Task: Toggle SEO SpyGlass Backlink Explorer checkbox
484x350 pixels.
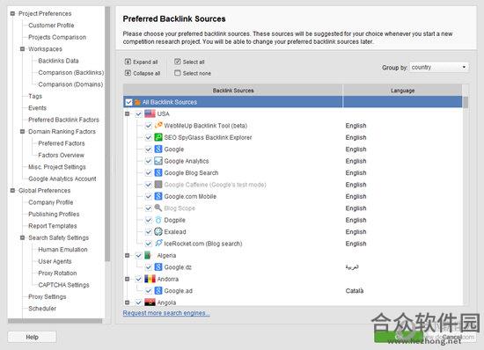Action: [149, 137]
